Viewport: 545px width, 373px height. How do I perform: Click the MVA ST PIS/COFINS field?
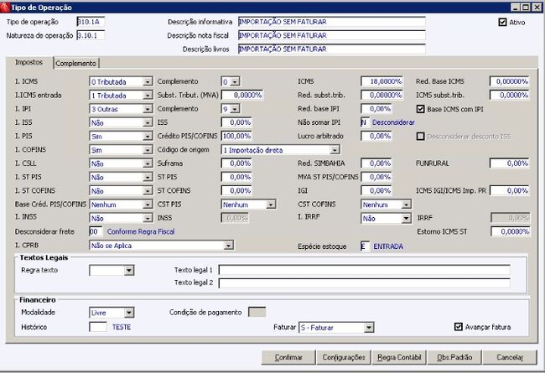(x=376, y=177)
